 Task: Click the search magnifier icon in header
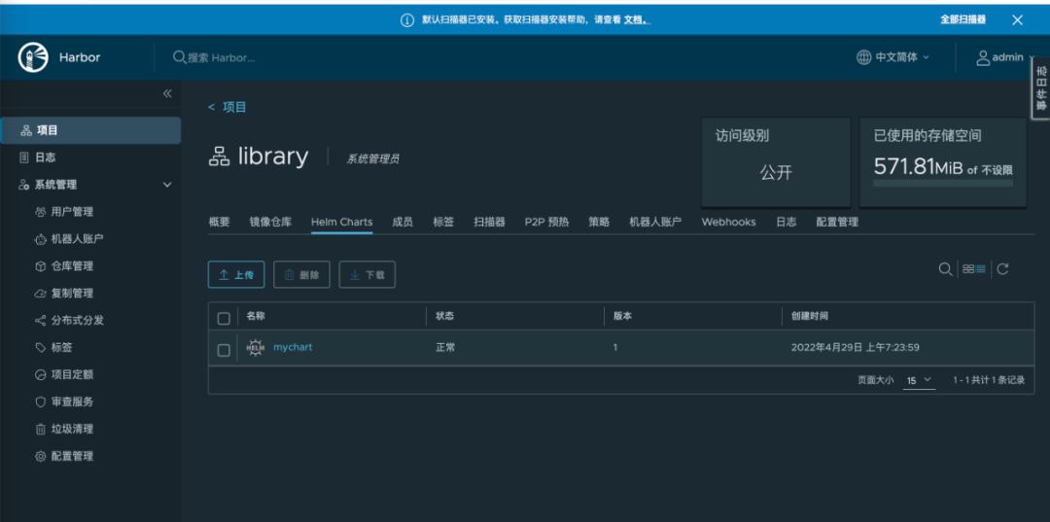pyautogui.click(x=179, y=57)
